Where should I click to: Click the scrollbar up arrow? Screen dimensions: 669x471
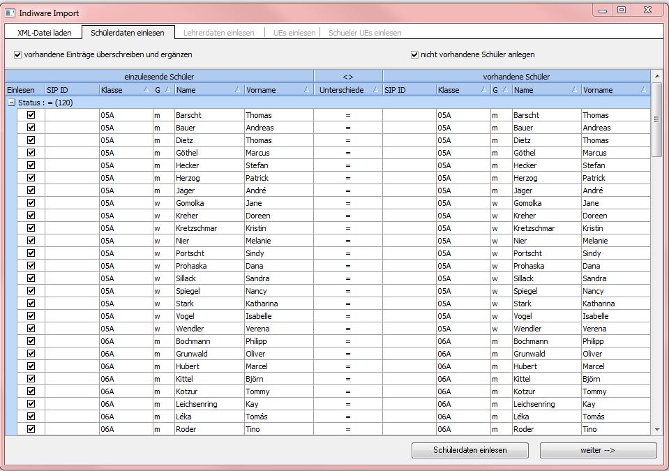coord(656,76)
